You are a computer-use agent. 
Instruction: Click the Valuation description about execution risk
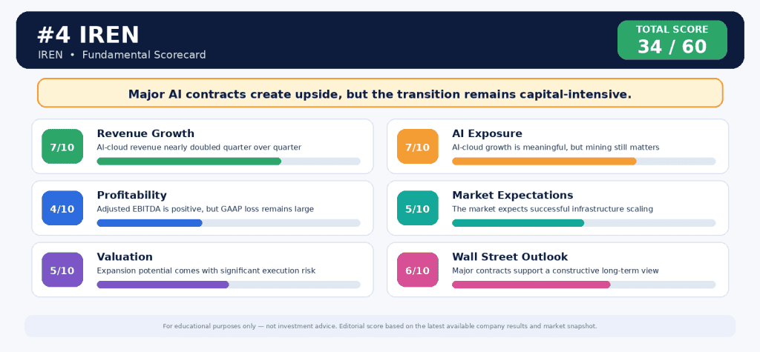pos(206,270)
